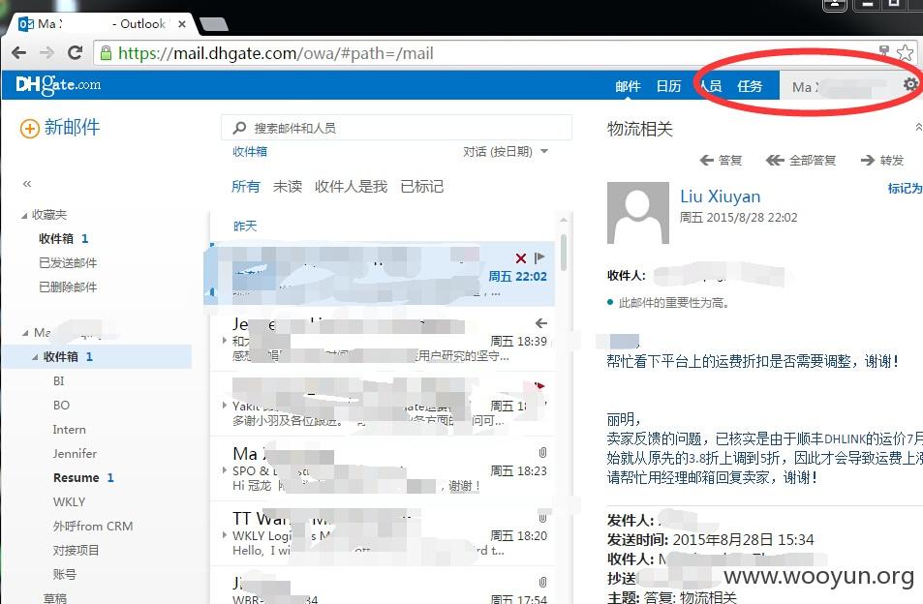Viewport: 923px width, 604px height.
Task: Open the Jennifer folder
Action: click(75, 453)
